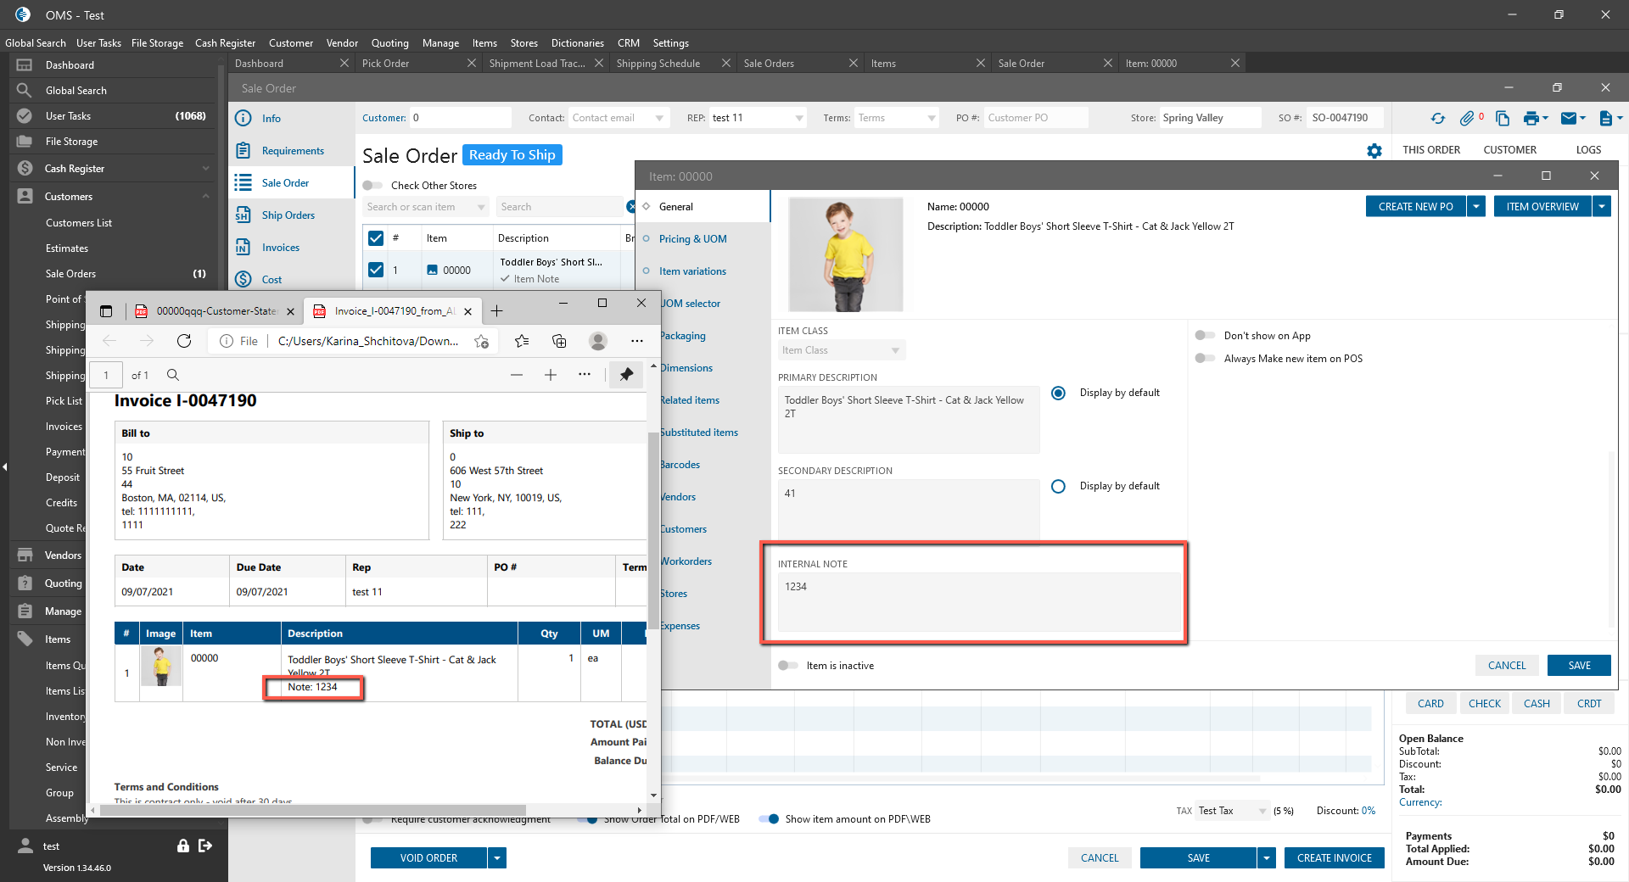The height and width of the screenshot is (882, 1629).
Task: Expand the Item Class dropdown
Action: point(894,350)
